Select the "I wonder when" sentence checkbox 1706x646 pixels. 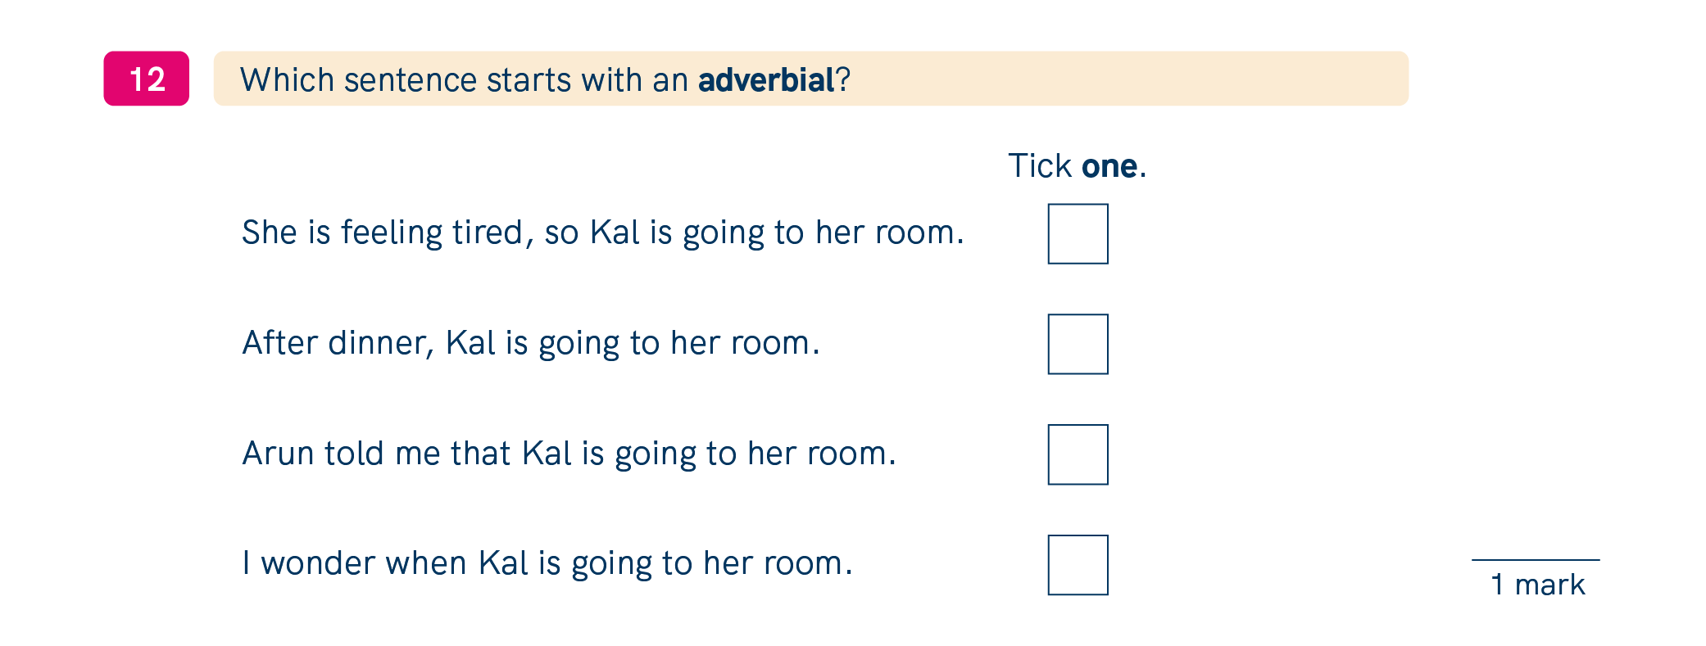(x=1078, y=565)
